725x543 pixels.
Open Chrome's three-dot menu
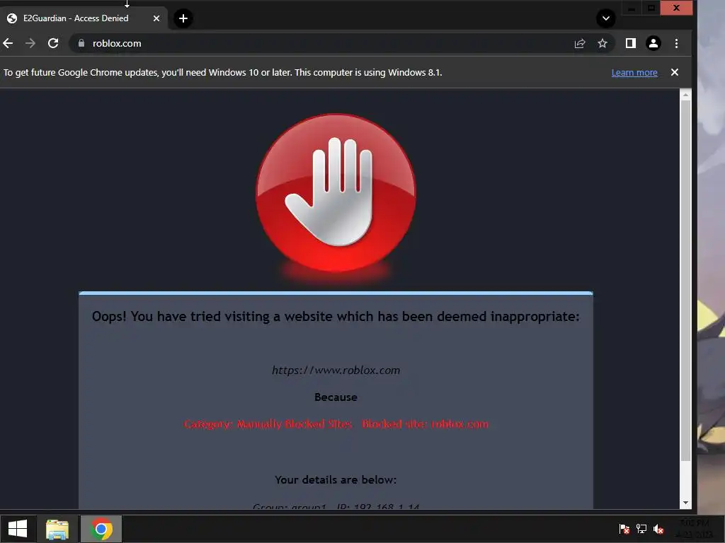(676, 43)
